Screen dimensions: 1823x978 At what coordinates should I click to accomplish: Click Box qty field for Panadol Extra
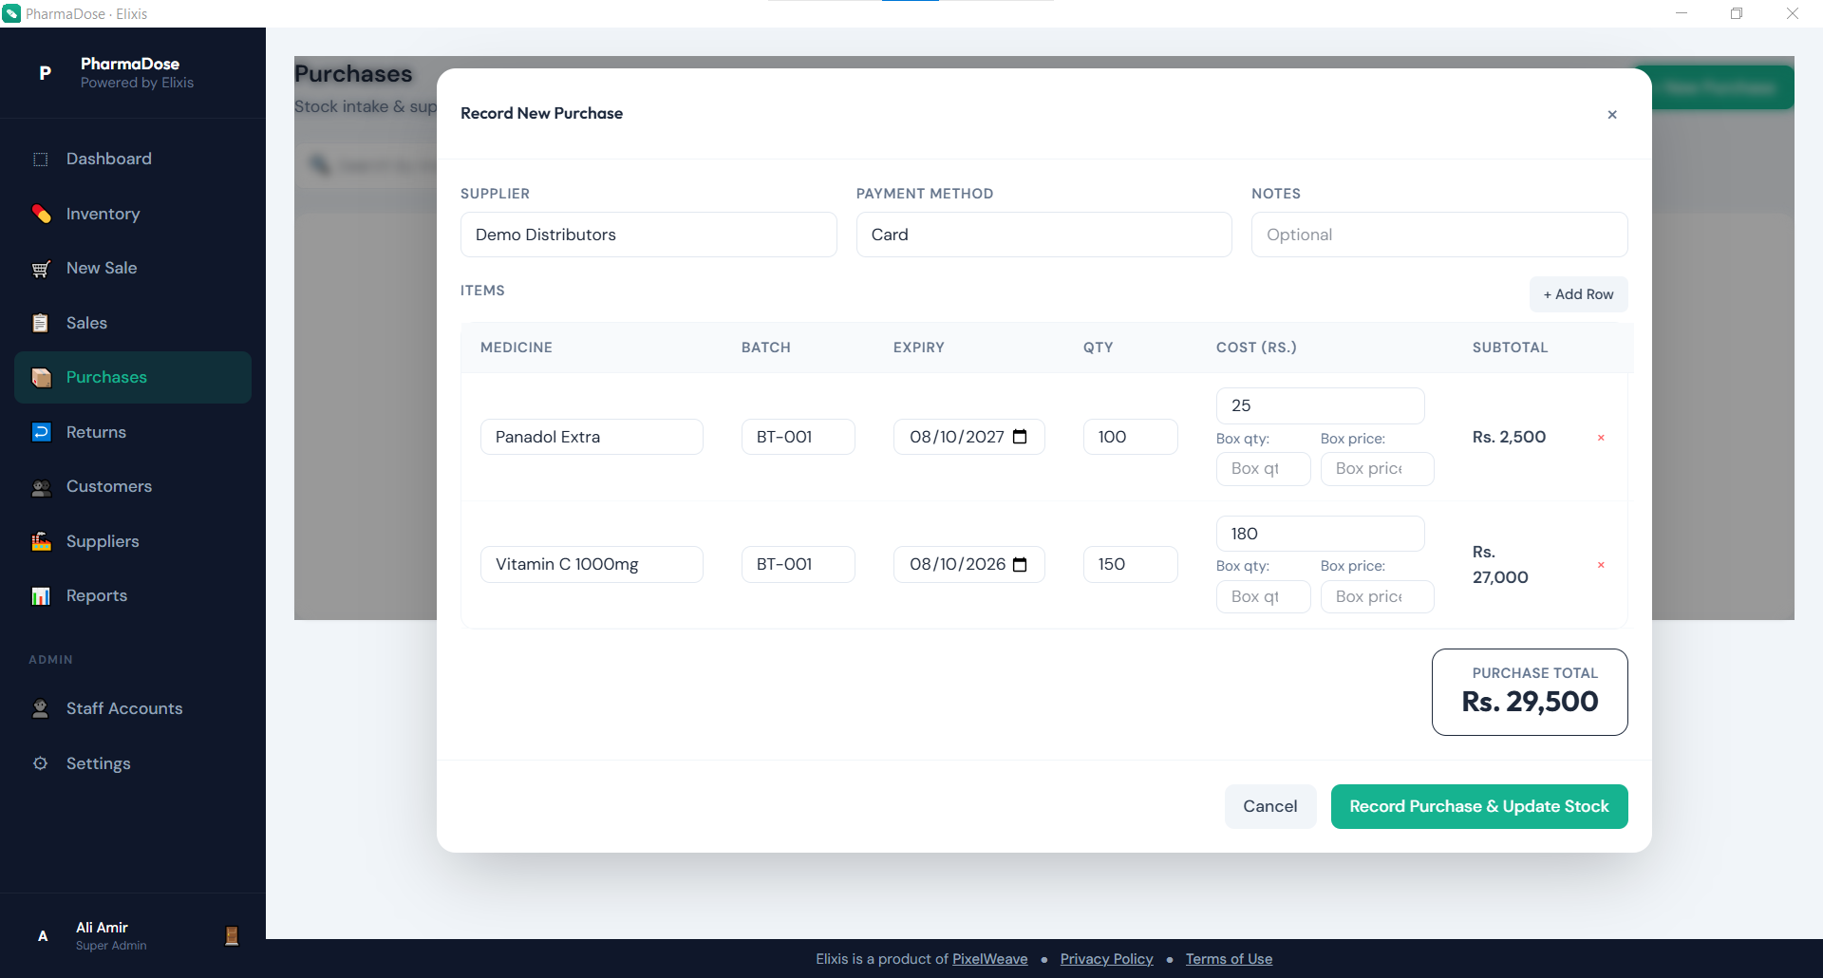tap(1264, 469)
